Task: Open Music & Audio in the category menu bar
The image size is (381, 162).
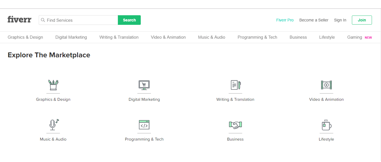Action: pyautogui.click(x=212, y=37)
